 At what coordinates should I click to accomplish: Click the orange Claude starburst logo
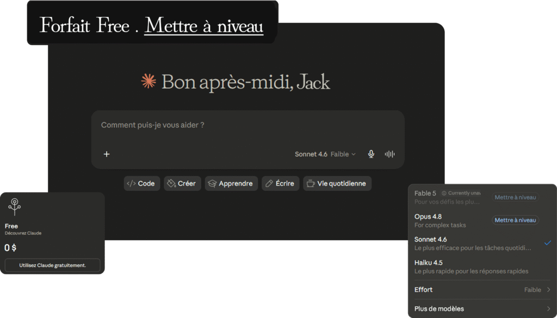(148, 82)
